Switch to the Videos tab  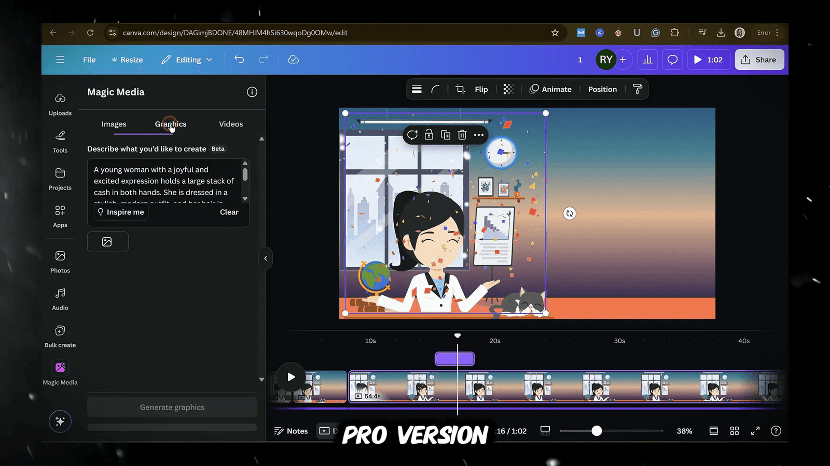point(230,124)
